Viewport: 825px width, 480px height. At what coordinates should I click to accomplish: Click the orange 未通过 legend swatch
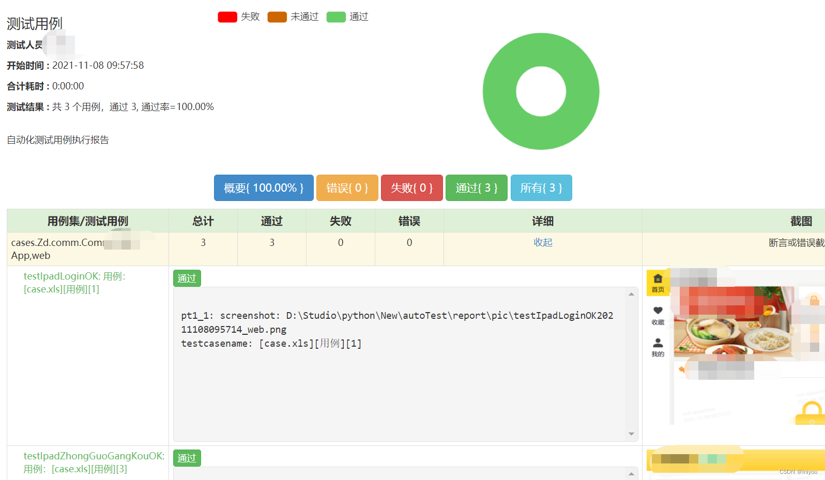coord(277,17)
